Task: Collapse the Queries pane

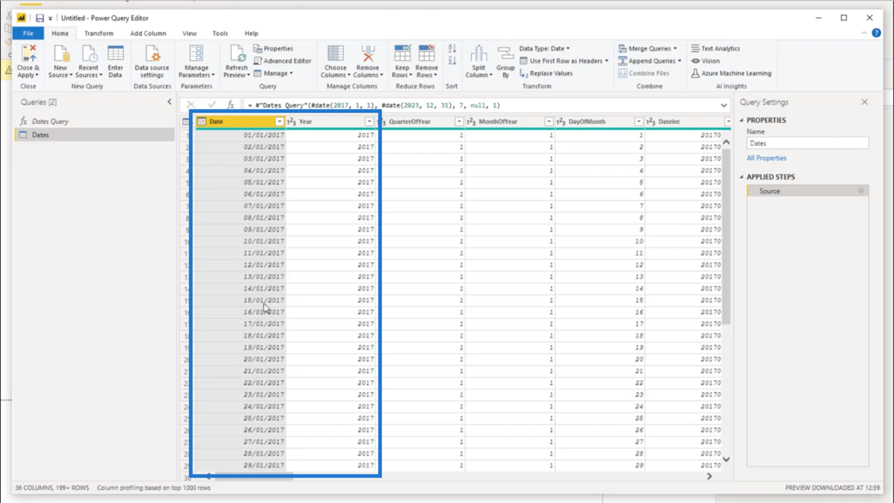Action: [169, 102]
